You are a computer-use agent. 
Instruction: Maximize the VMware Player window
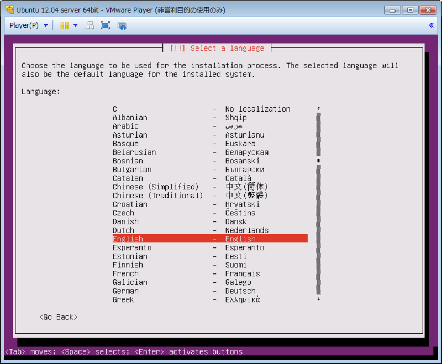[410, 10]
